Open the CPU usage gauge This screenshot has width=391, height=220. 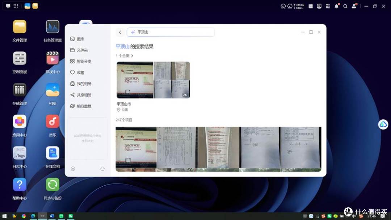(x=283, y=6)
